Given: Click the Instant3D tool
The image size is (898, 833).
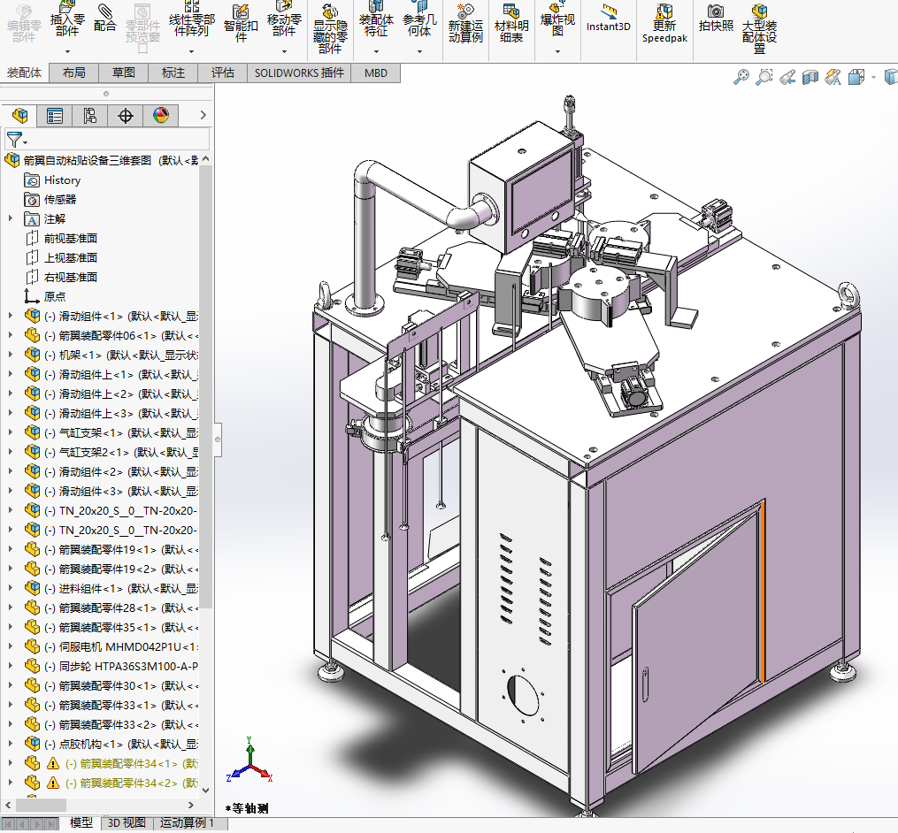Looking at the screenshot, I should [x=609, y=19].
